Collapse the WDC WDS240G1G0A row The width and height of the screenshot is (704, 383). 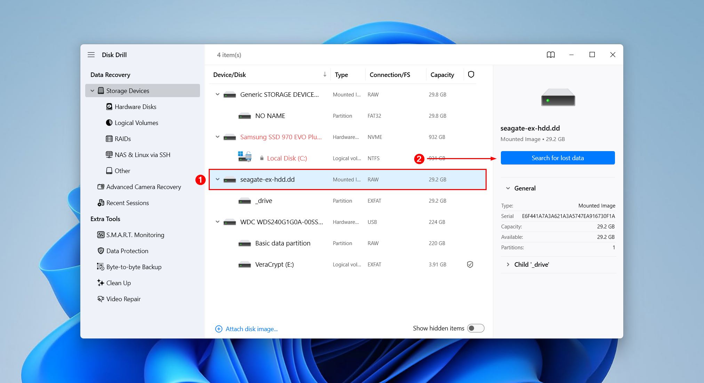217,222
